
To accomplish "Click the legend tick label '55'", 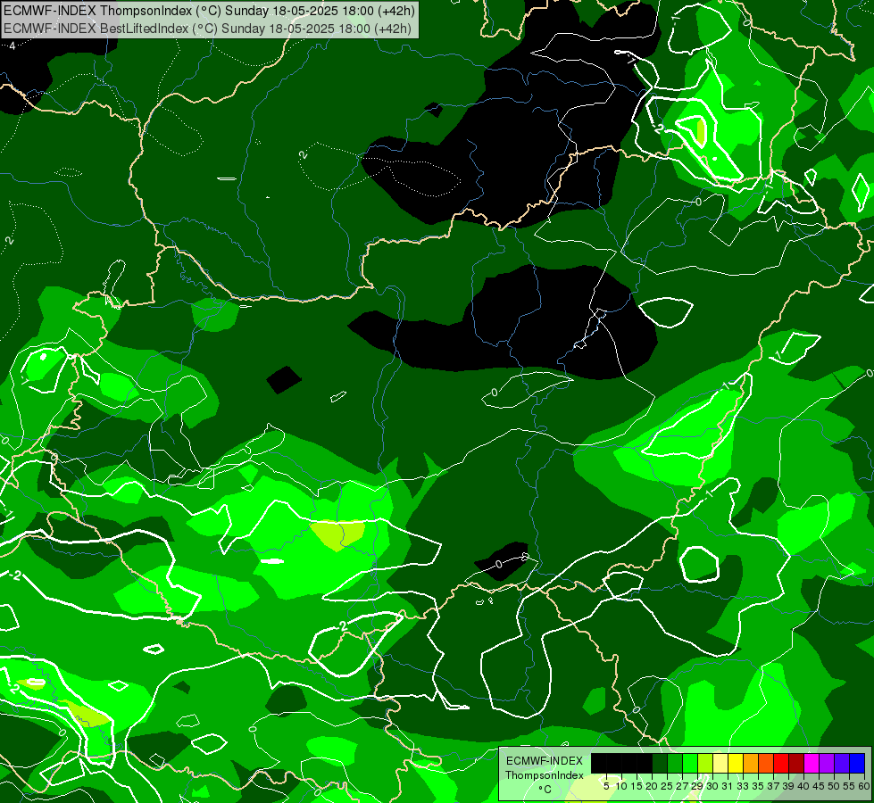I will [849, 786].
